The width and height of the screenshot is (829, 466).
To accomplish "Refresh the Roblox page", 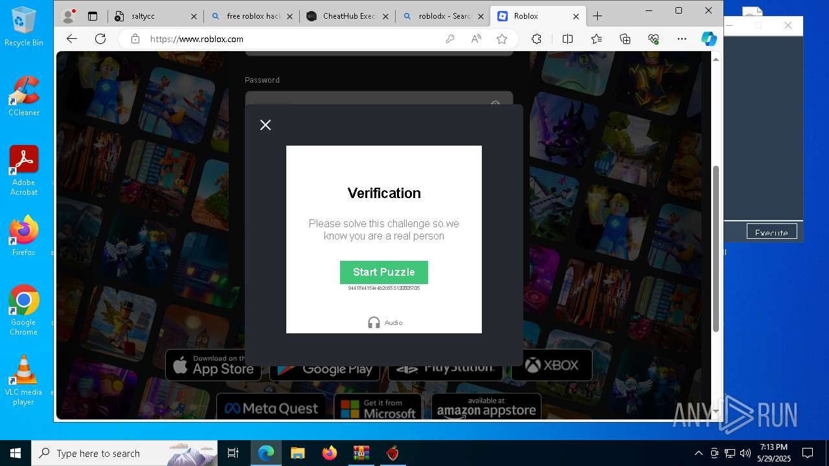I will pos(100,39).
